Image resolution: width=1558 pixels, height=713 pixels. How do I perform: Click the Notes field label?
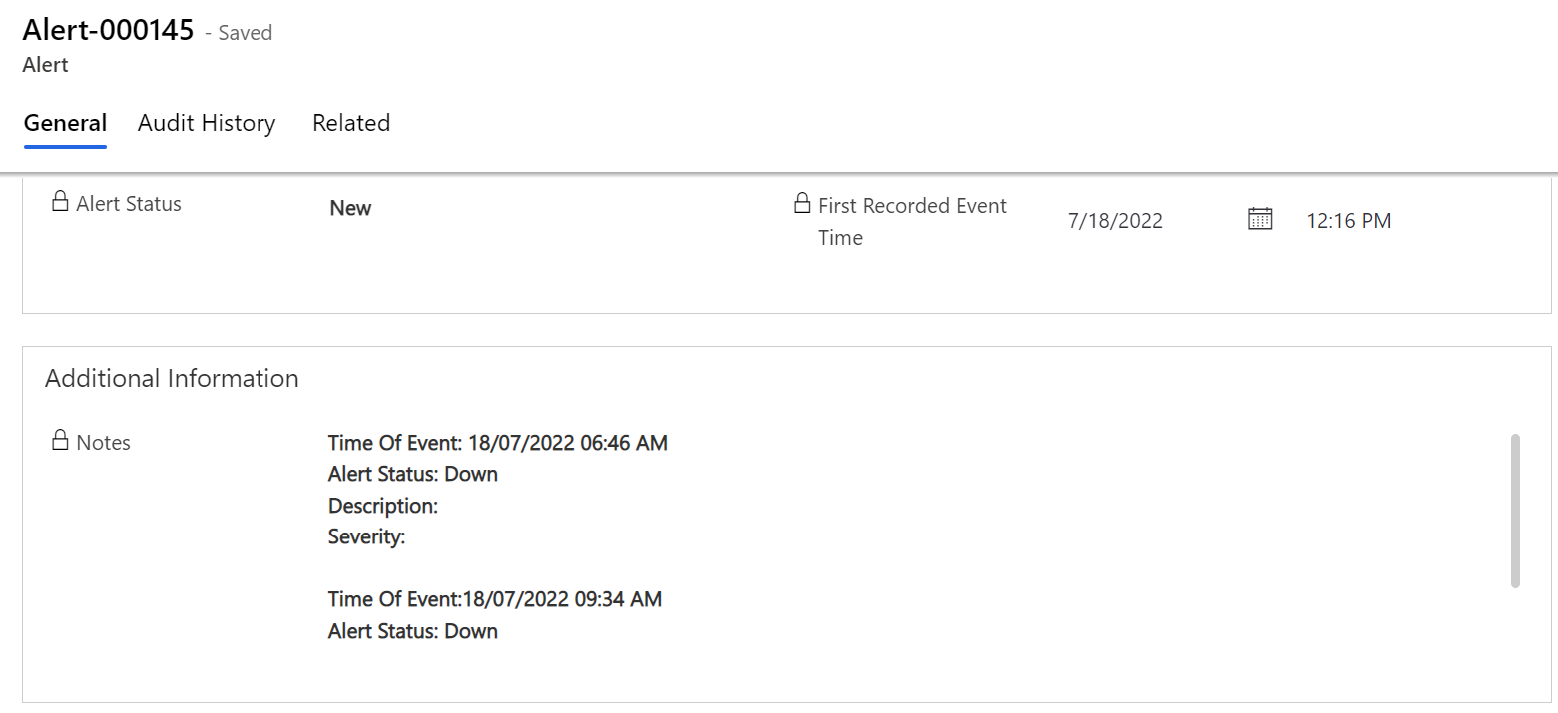103,442
